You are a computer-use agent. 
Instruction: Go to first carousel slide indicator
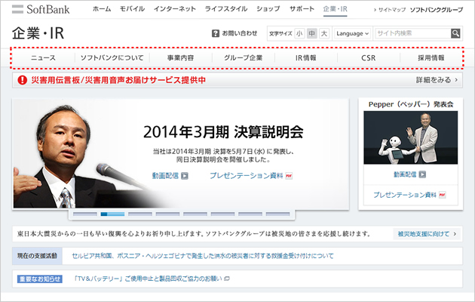click(x=85, y=214)
